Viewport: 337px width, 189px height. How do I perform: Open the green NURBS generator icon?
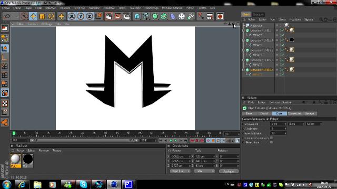pyautogui.click(x=155, y=16)
